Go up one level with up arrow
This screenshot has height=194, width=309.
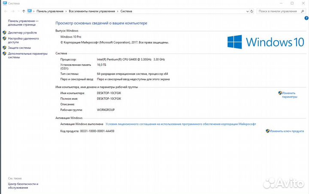tap(24, 11)
